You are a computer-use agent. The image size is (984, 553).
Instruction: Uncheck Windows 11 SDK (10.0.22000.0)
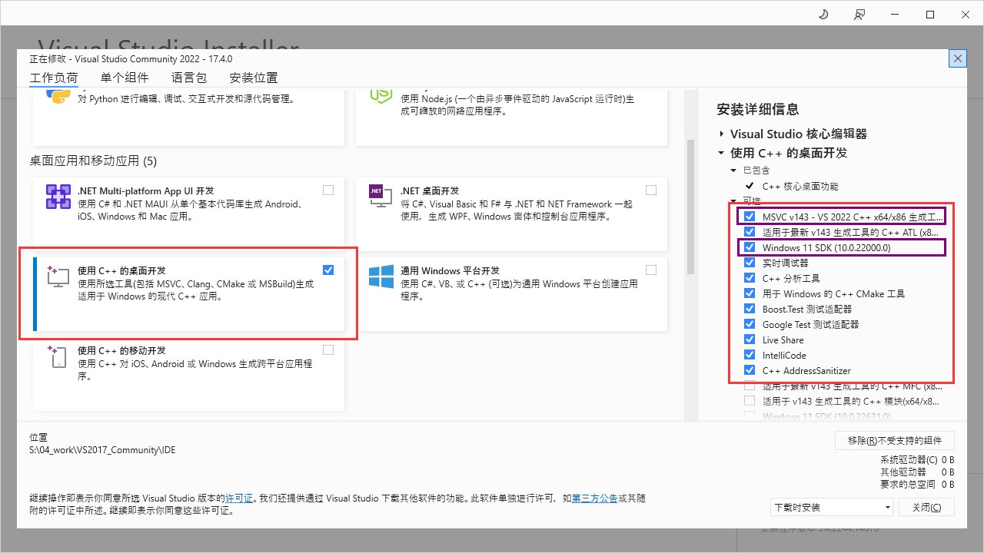tap(750, 247)
